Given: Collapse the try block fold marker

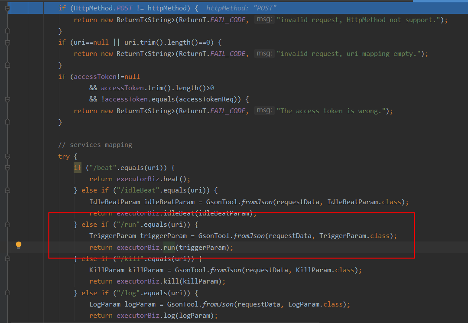Looking at the screenshot, I should click(x=8, y=157).
